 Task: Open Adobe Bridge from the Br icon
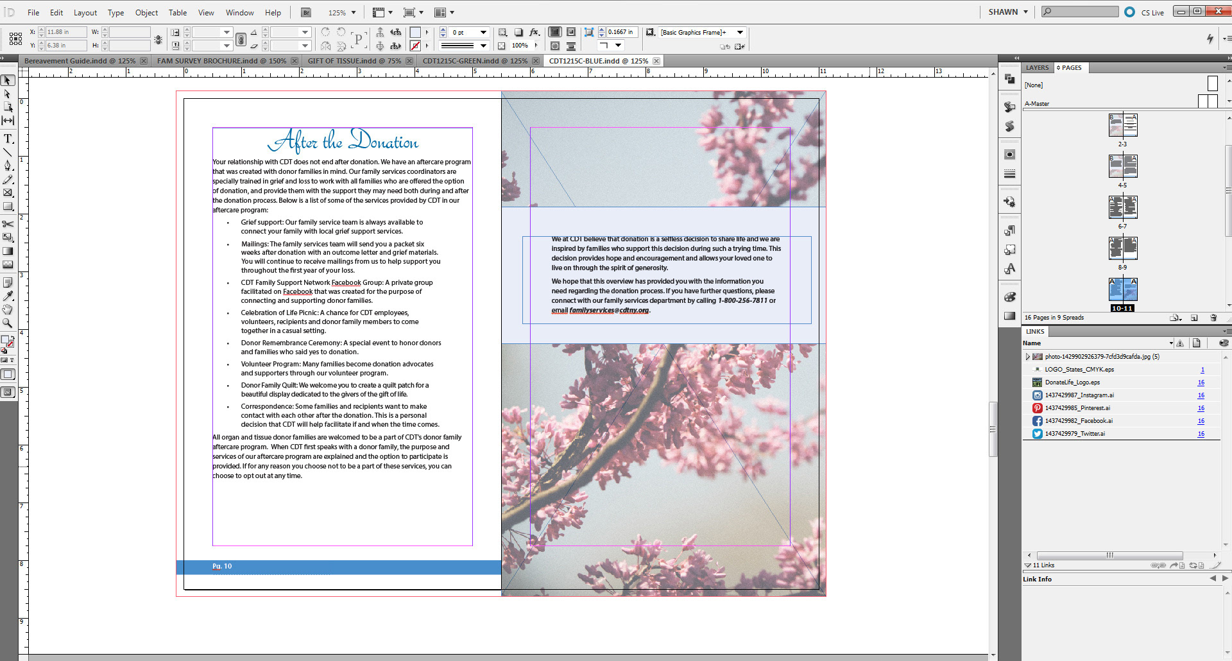tap(306, 12)
